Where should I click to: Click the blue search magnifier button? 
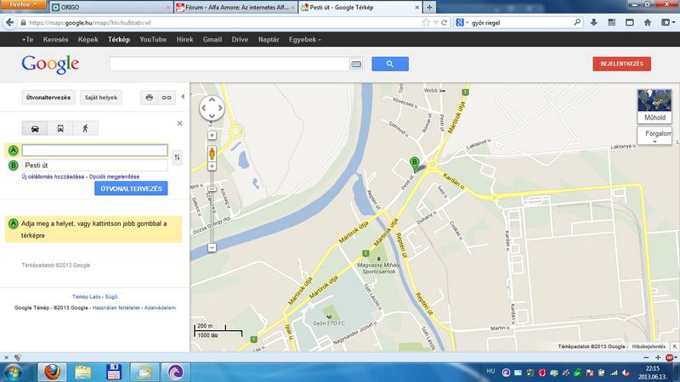[390, 64]
